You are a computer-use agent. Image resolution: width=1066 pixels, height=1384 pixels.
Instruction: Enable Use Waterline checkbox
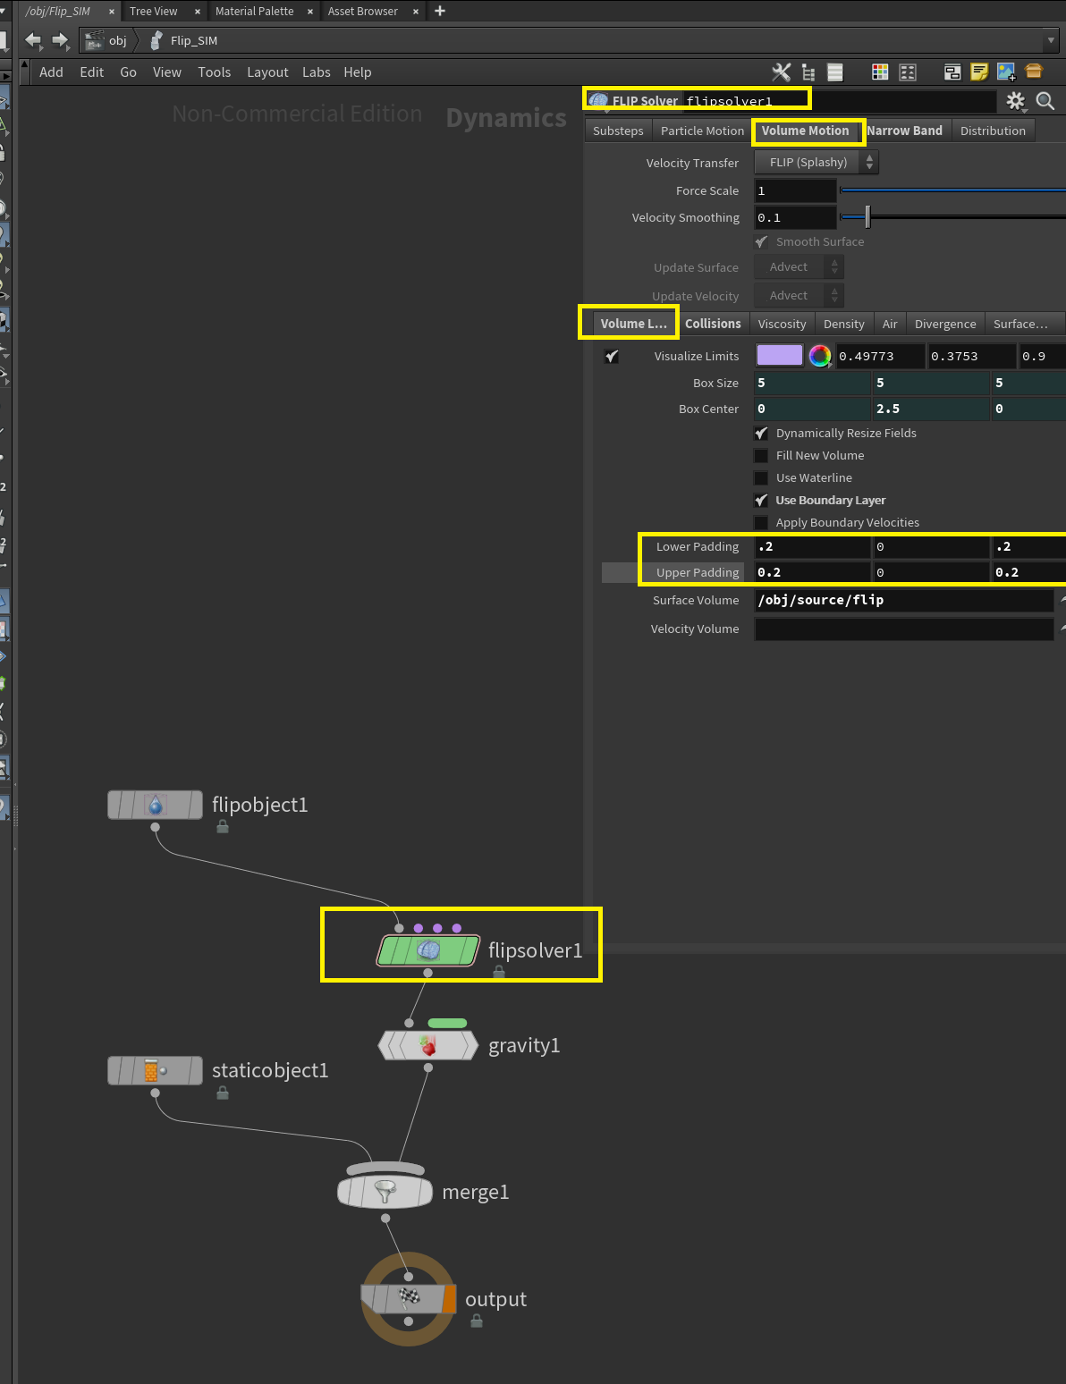pos(761,477)
